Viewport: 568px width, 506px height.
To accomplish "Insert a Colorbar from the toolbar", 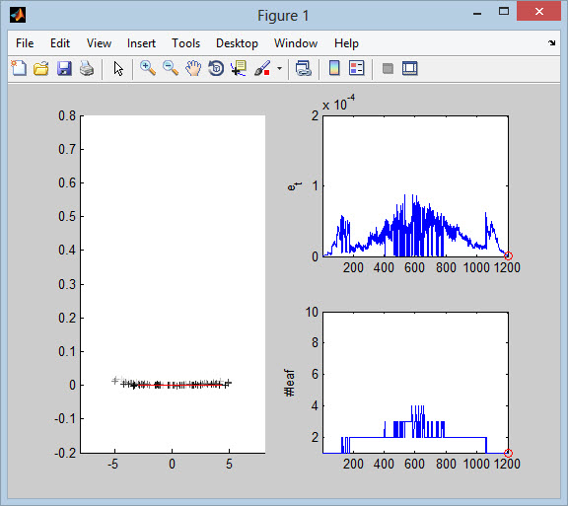I will [334, 68].
